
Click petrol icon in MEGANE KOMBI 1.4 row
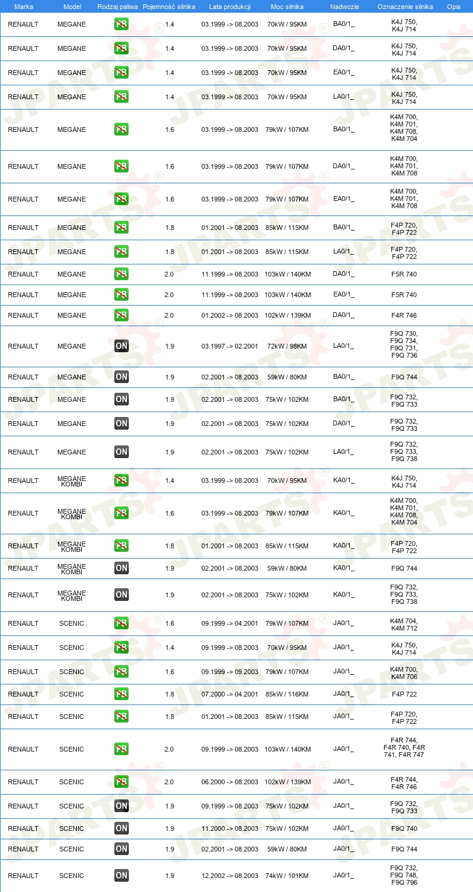click(x=122, y=480)
